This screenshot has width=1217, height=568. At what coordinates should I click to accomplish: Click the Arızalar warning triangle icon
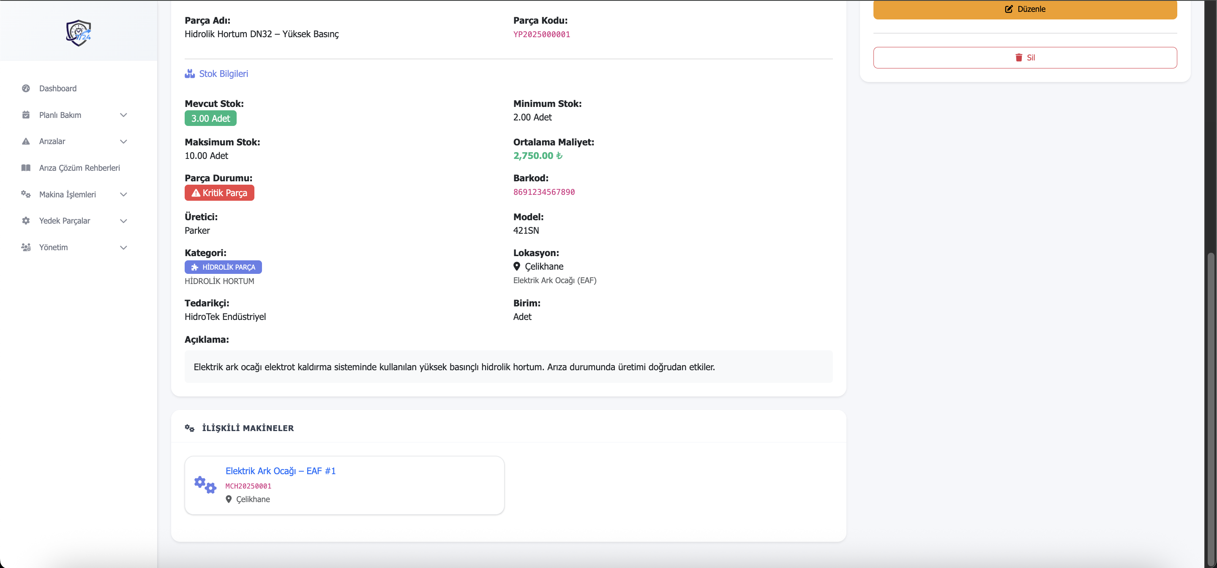pyautogui.click(x=26, y=141)
